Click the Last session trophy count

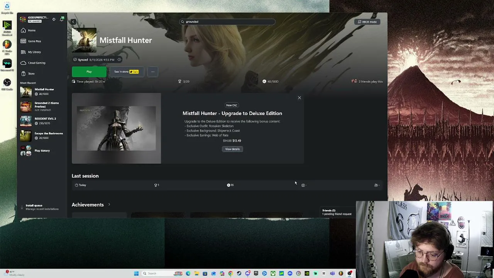click(x=157, y=185)
